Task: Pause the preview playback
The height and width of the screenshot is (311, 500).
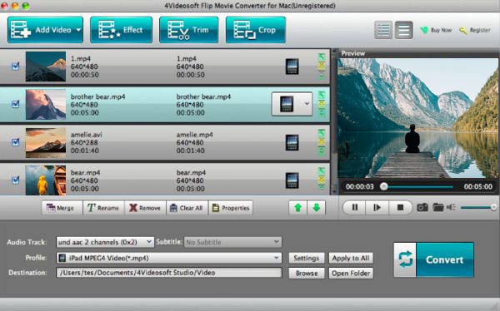Action: click(x=354, y=208)
